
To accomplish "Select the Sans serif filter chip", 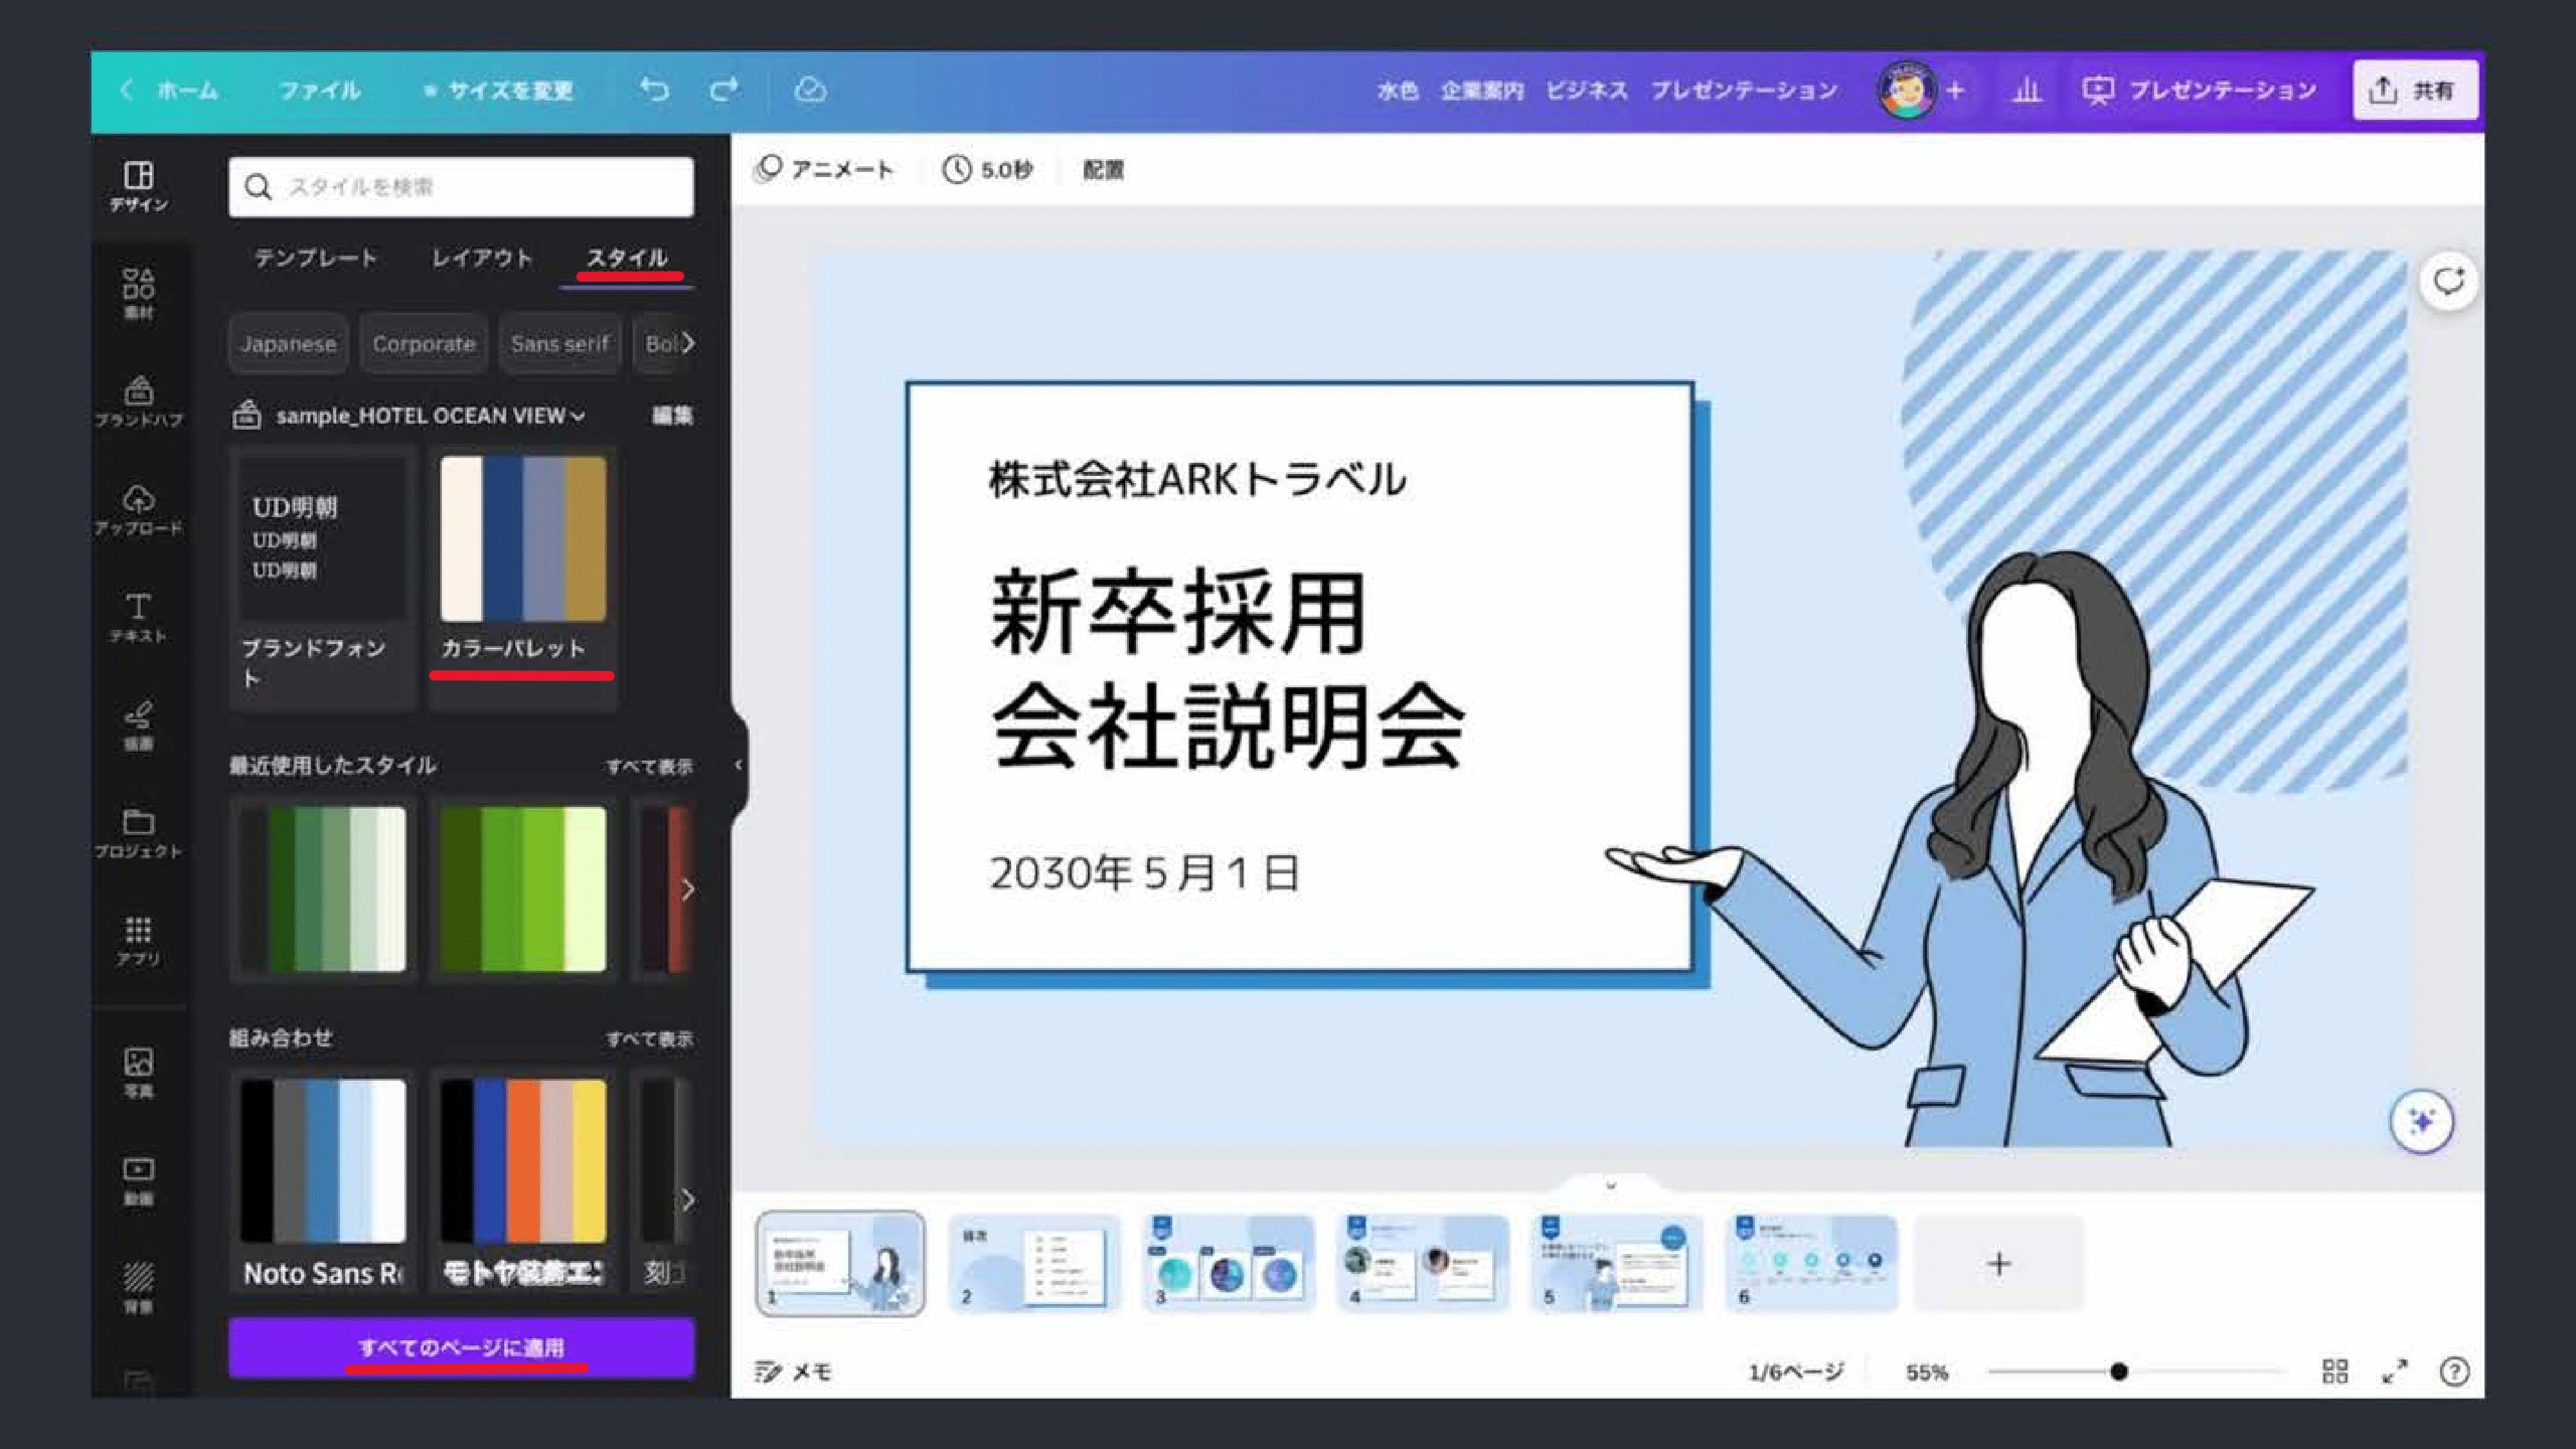I will click(559, 343).
